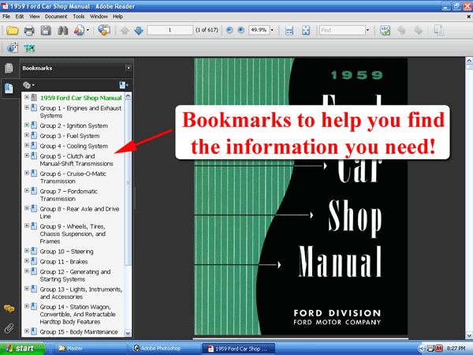Expand Group 3 Fuel System bookmark
This screenshot has width=473, height=355.
click(27, 135)
